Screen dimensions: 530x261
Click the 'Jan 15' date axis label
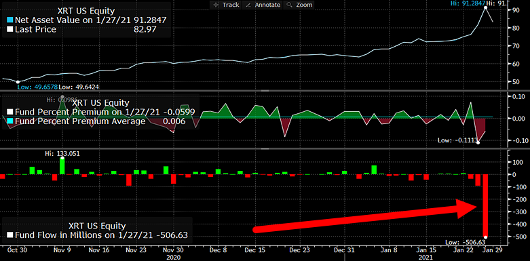click(426, 250)
